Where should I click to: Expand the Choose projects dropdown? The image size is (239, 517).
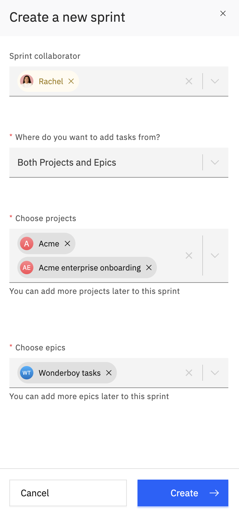tap(215, 255)
